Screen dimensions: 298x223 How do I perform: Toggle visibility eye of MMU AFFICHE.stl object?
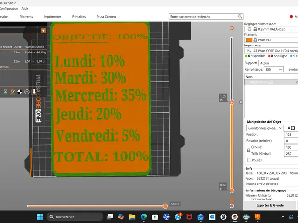[x=297, y=82]
